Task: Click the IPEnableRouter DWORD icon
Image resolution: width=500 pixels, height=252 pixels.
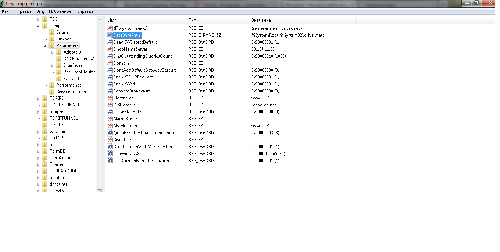Action: [x=110, y=112]
